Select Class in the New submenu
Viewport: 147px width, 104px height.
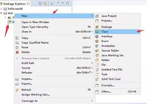pyautogui.click(x=117, y=32)
